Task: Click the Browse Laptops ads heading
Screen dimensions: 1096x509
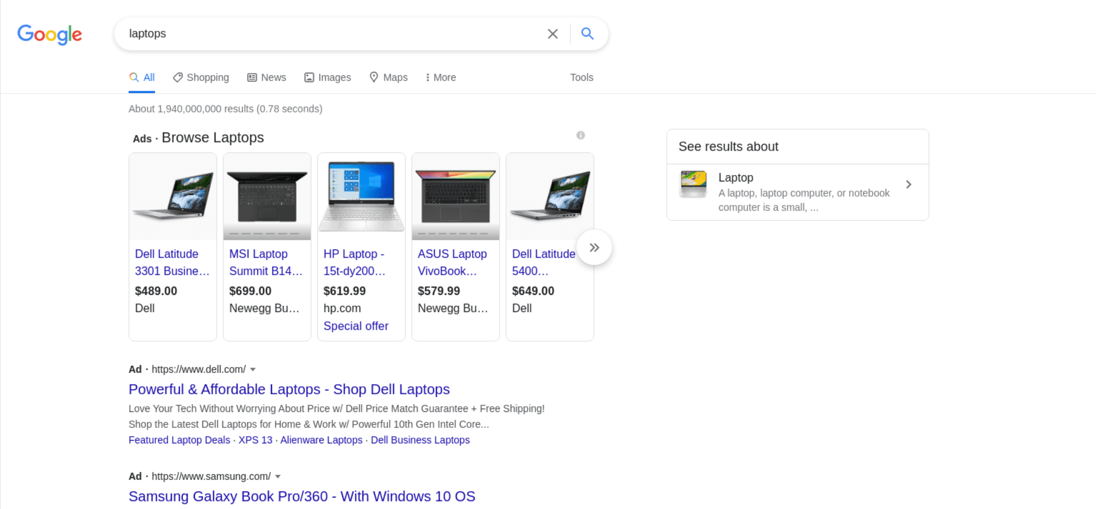Action: [x=213, y=138]
